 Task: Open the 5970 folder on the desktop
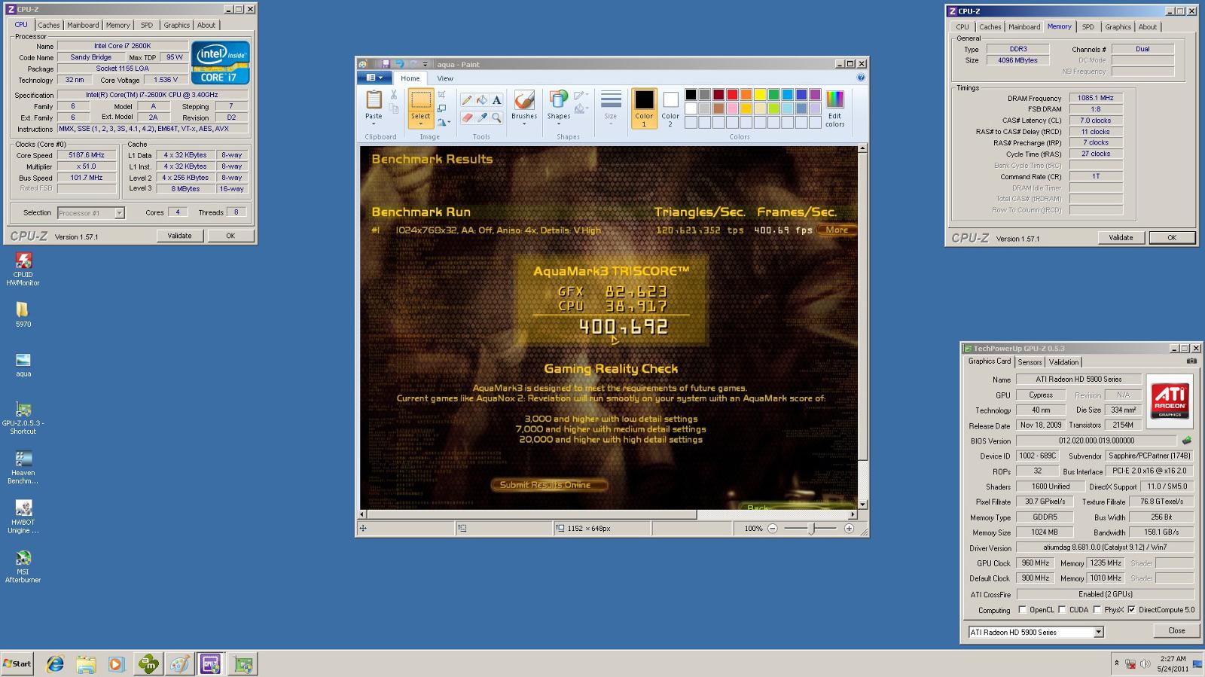[23, 315]
